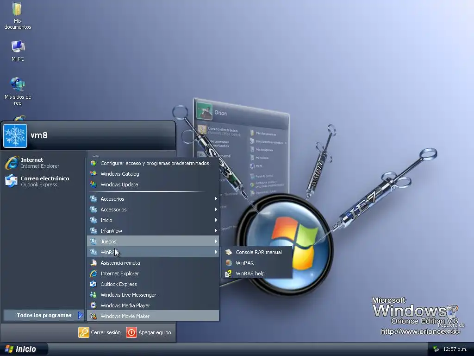Open Configurar acceso y programas predeterminados
Viewport: 474px width, 356px height.
153,163
